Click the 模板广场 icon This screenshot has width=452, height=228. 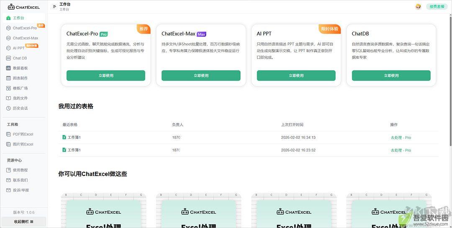(8, 88)
